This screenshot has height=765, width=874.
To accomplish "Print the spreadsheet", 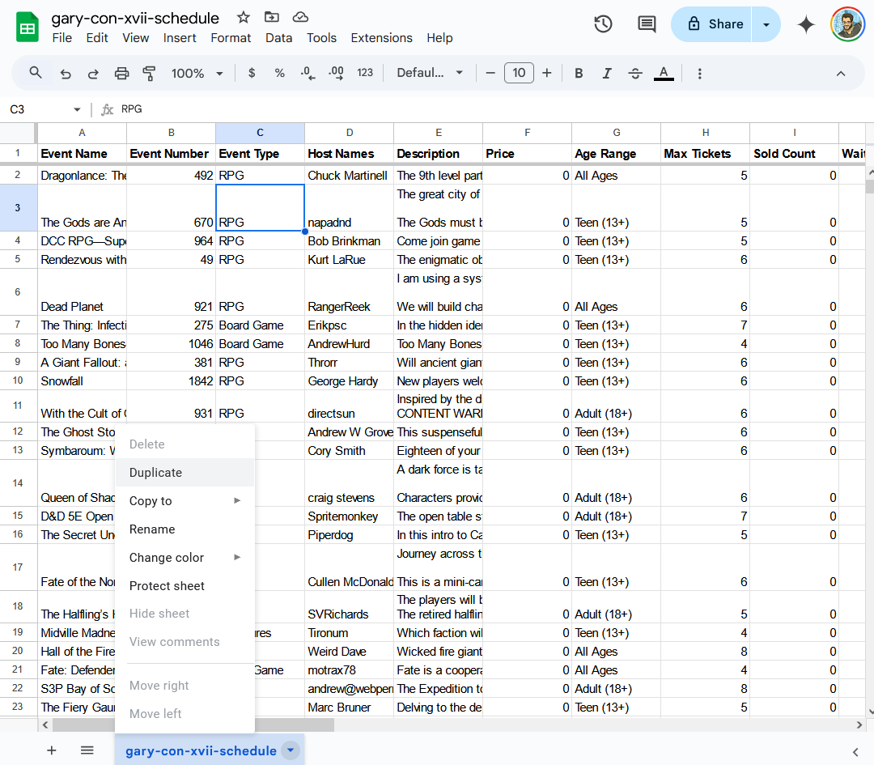I will point(121,73).
